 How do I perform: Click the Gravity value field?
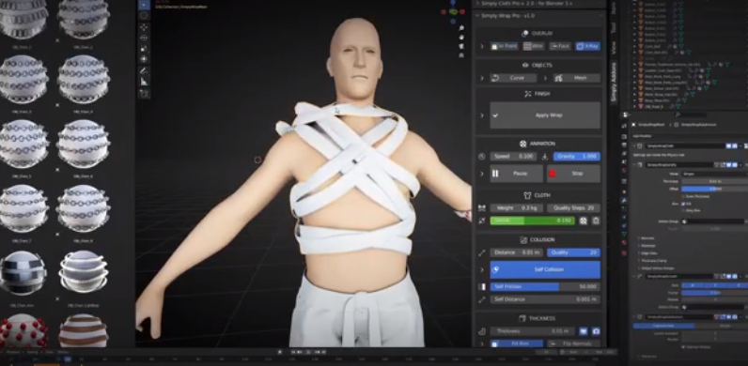click(577, 157)
